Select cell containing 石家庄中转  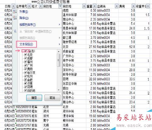click(x=74, y=84)
